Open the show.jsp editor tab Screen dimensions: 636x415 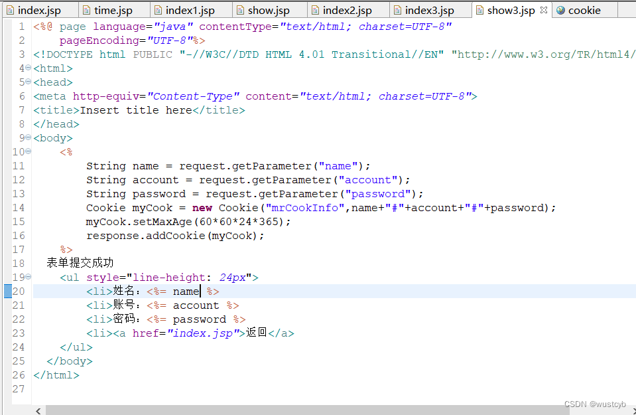coord(269,10)
